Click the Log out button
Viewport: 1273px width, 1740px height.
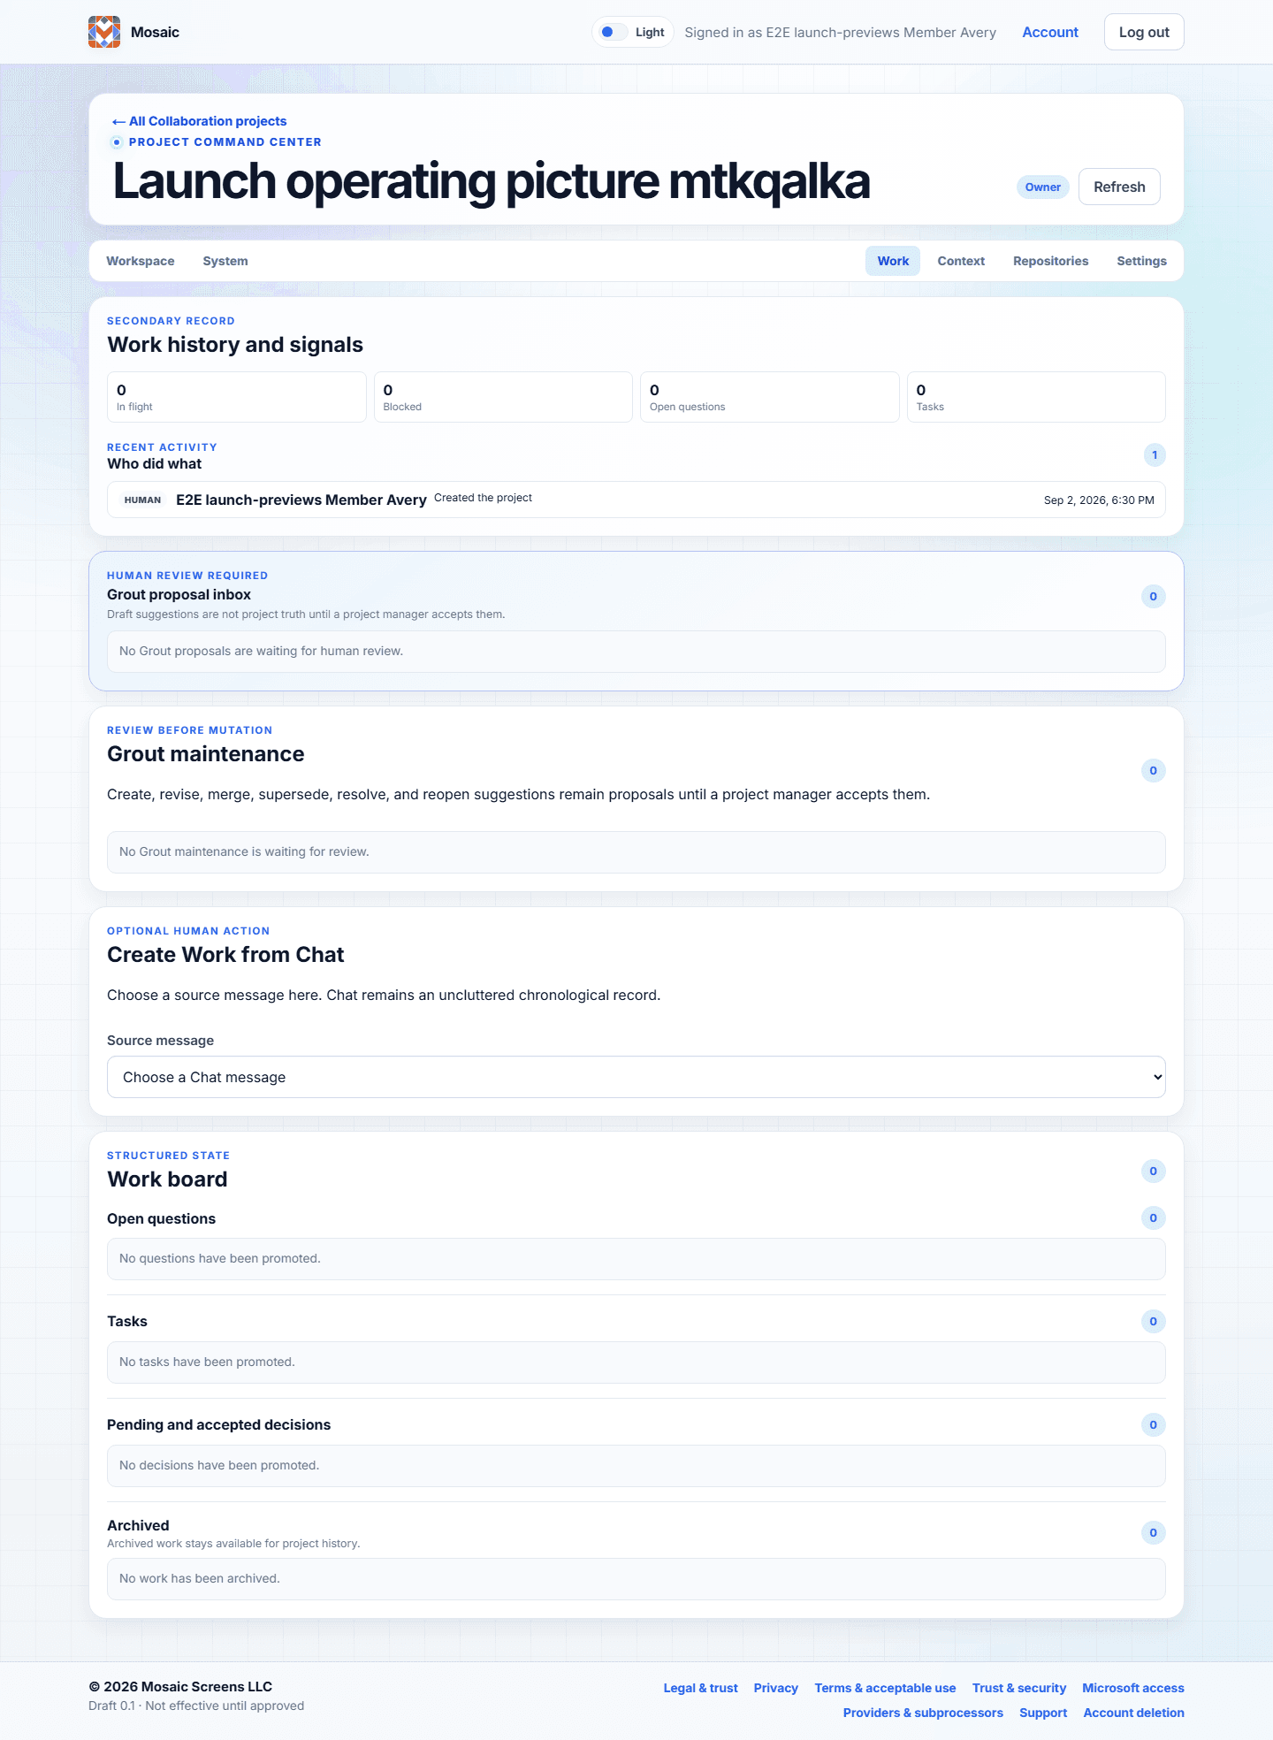pos(1144,32)
